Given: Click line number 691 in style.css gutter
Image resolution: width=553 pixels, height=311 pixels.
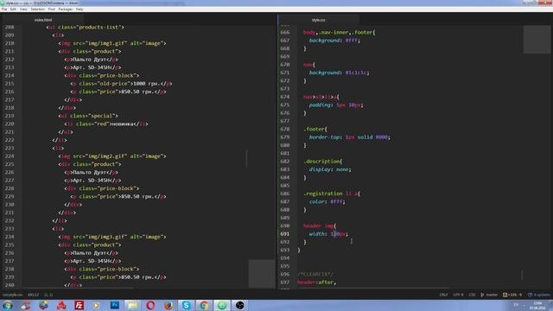Looking at the screenshot, I should pos(285,234).
